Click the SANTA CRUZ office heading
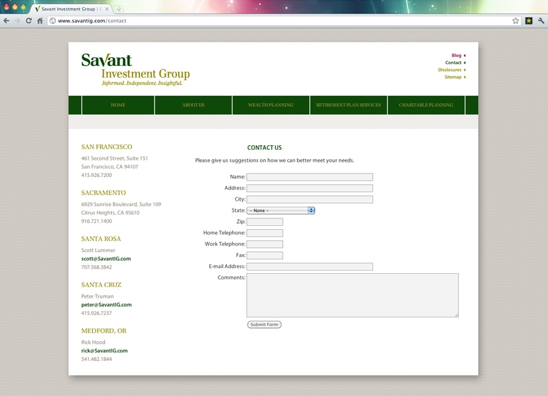 102,285
